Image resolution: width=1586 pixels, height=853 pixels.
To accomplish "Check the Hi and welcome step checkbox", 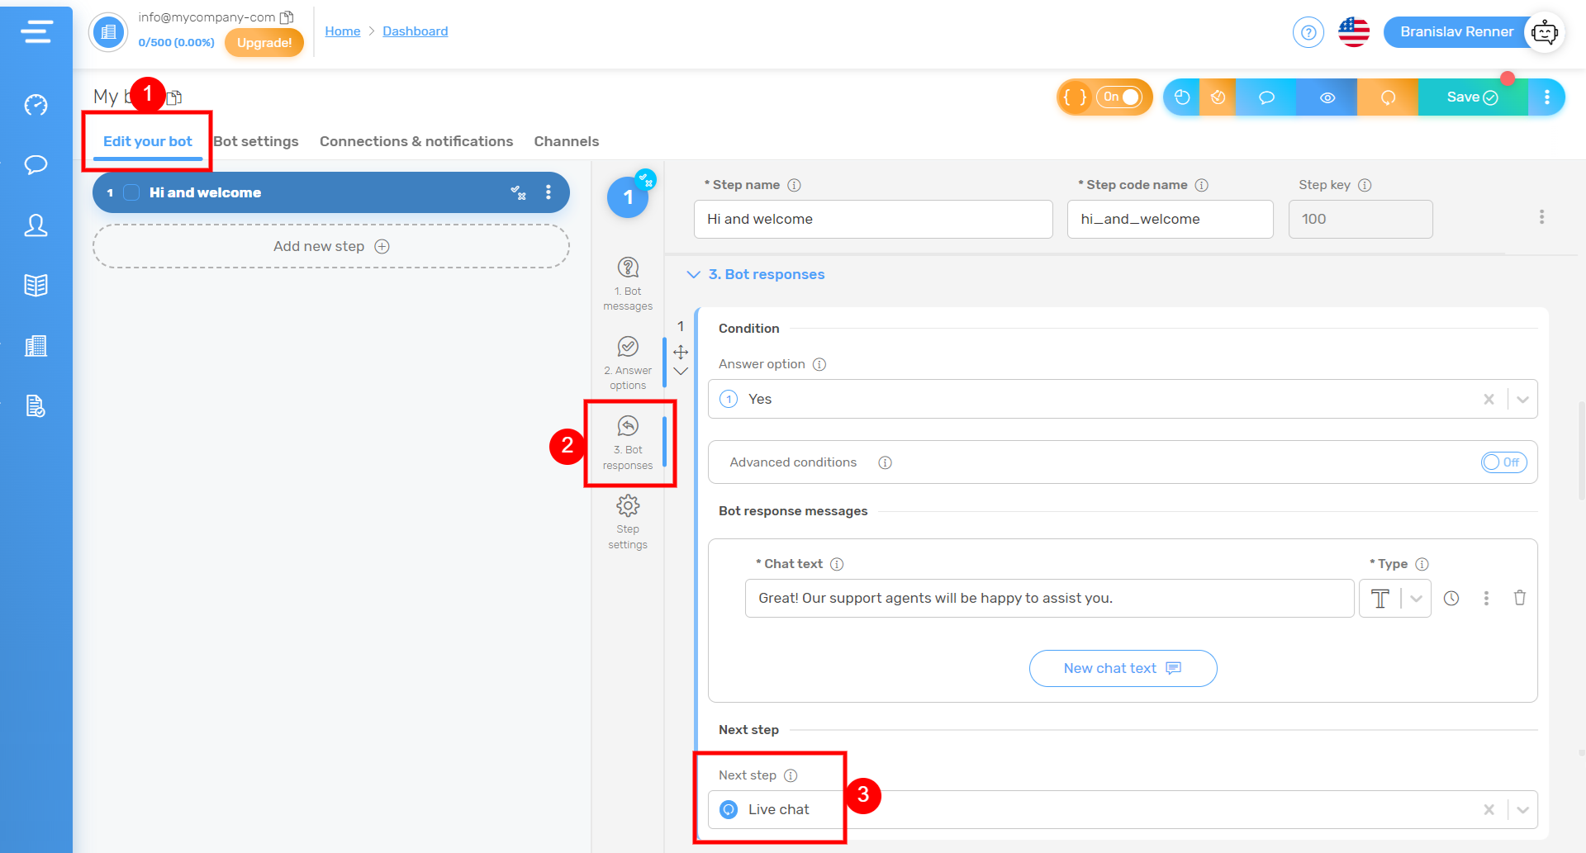I will point(131,192).
